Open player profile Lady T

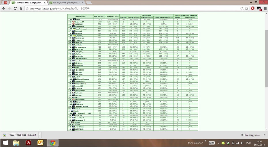coord(78,77)
